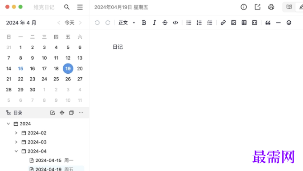Screen dimensions: 303x171
Task: Undo the last edit
Action: pos(97,23)
